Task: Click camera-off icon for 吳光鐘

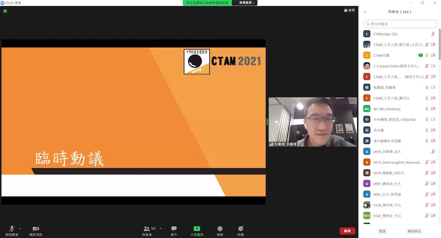Action: pyautogui.click(x=433, y=130)
